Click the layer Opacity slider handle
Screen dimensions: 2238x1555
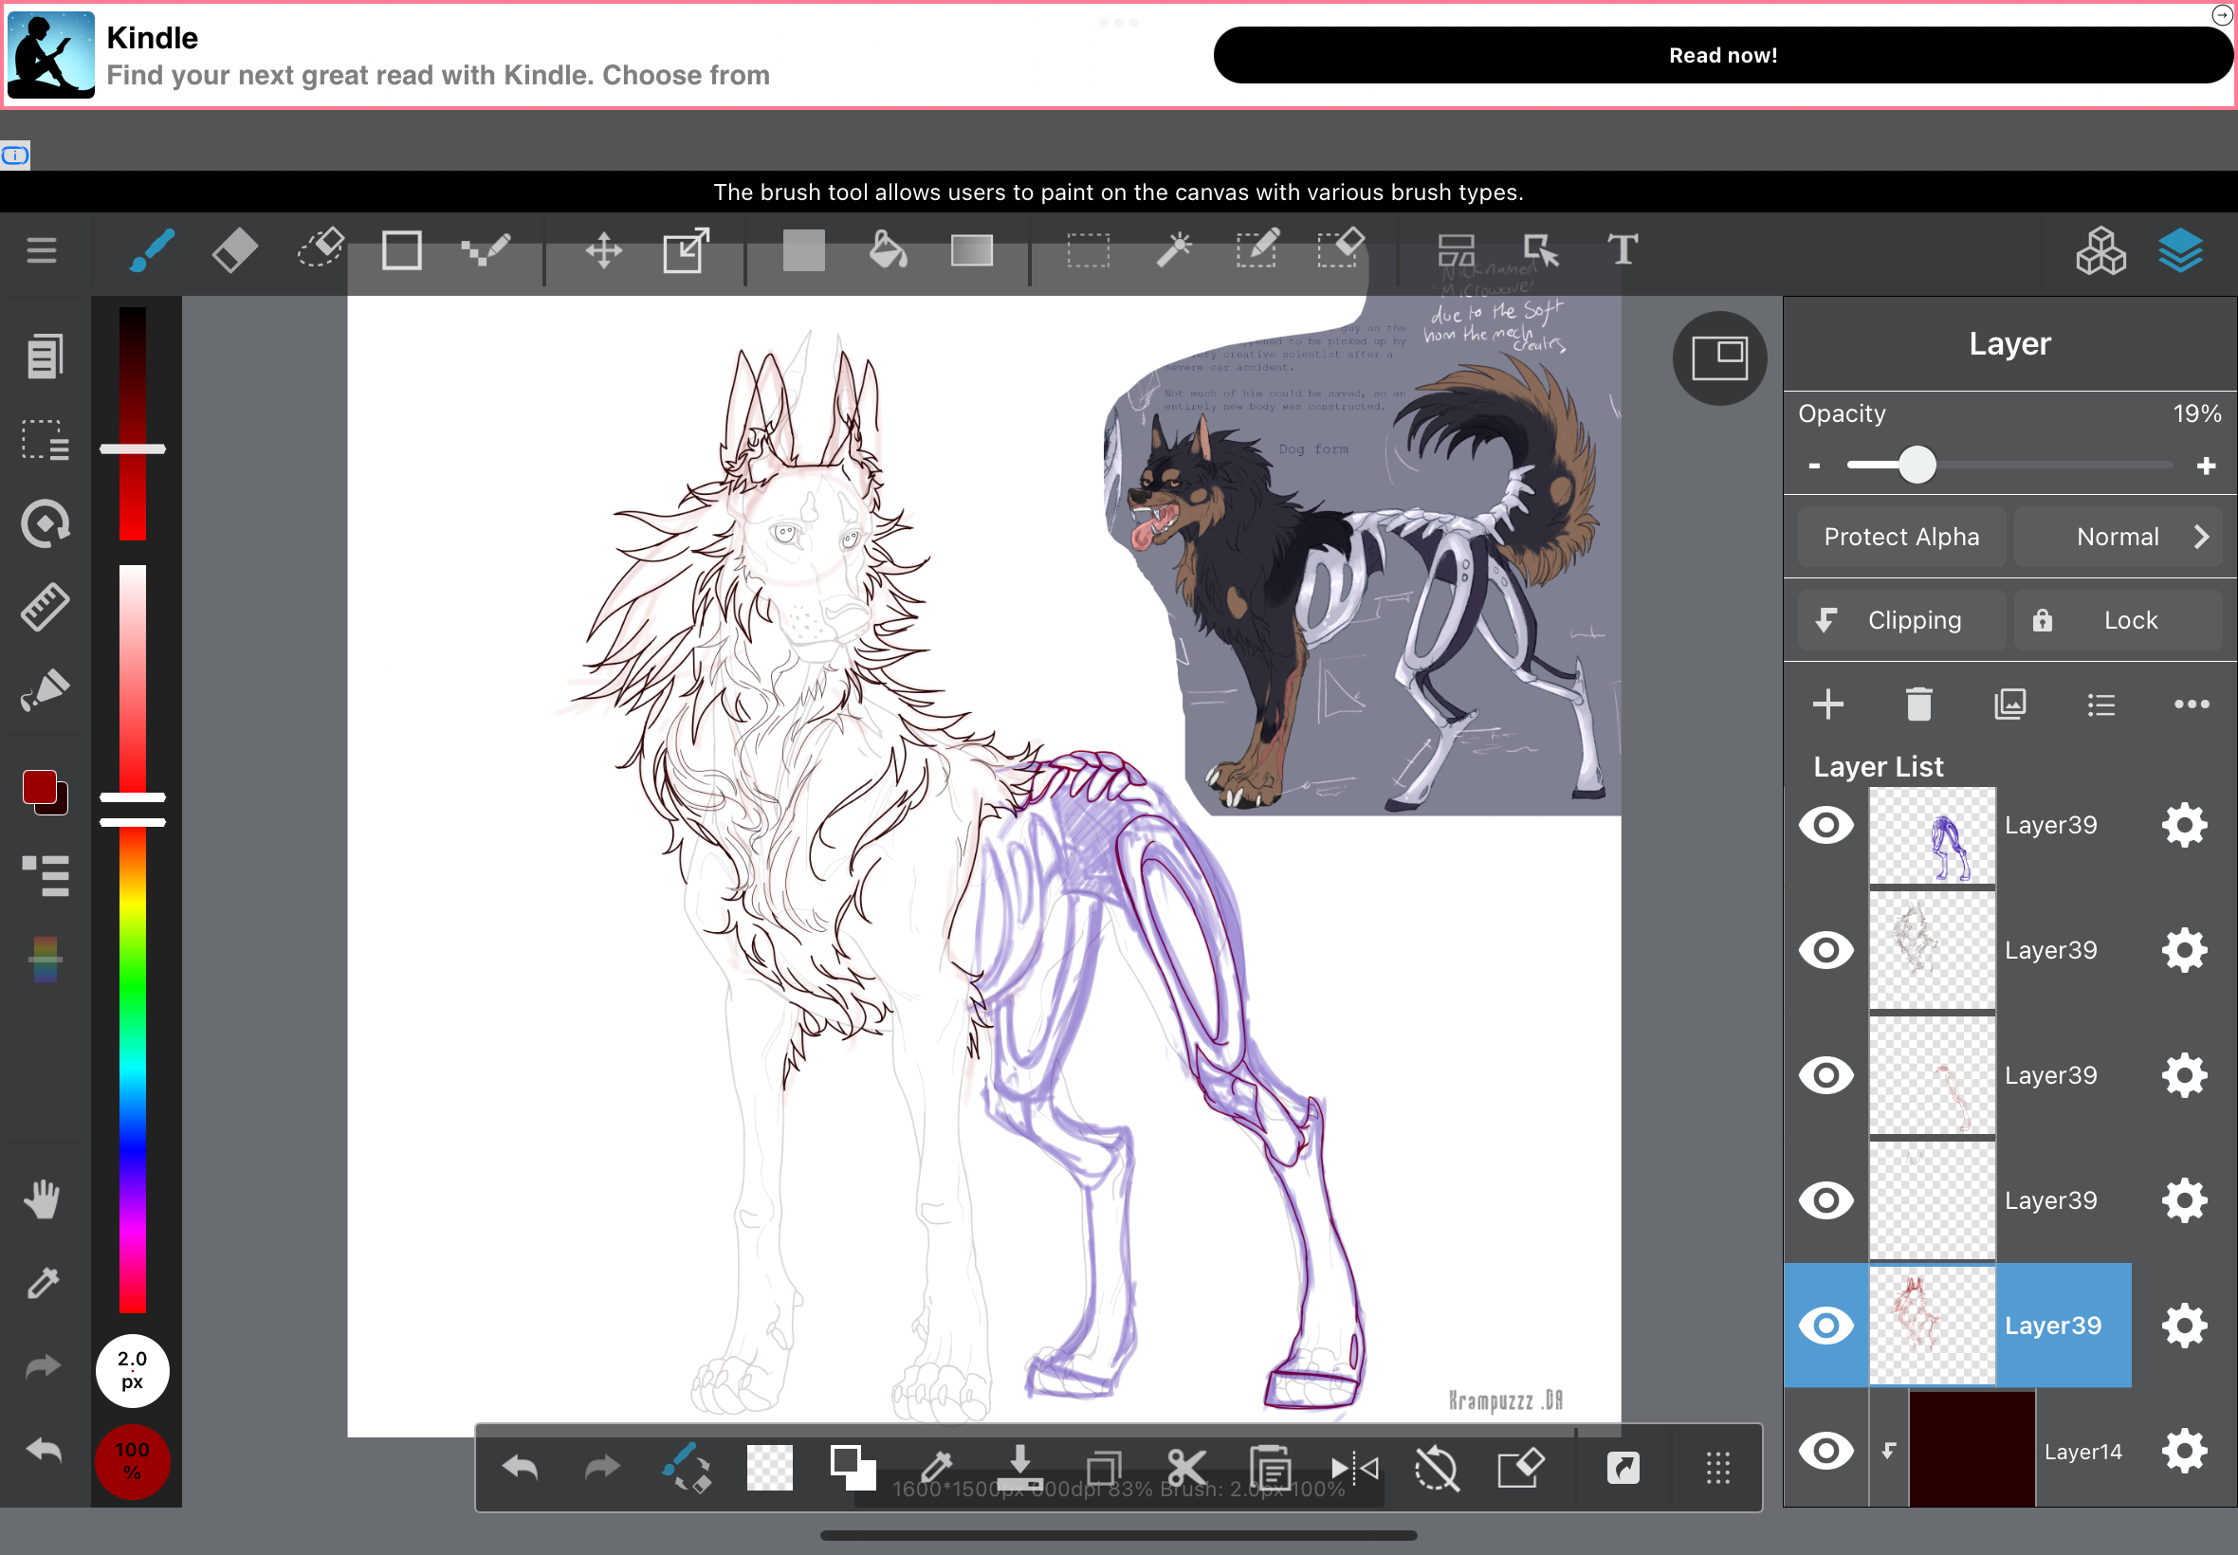point(1917,466)
